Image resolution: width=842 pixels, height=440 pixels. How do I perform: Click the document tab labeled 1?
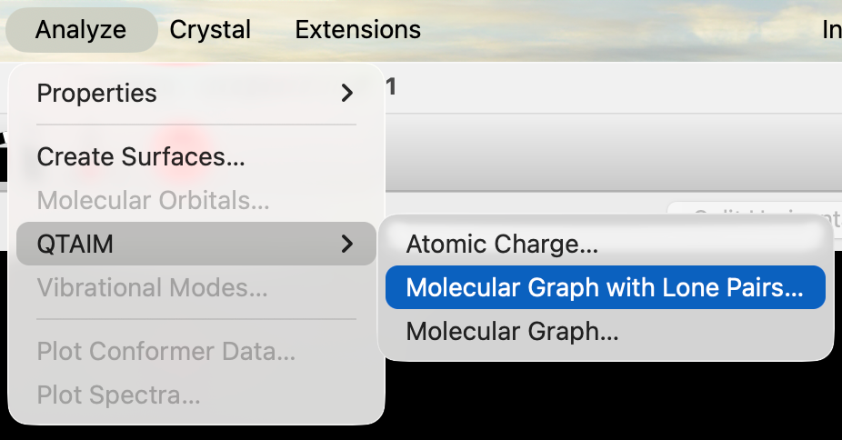click(392, 87)
